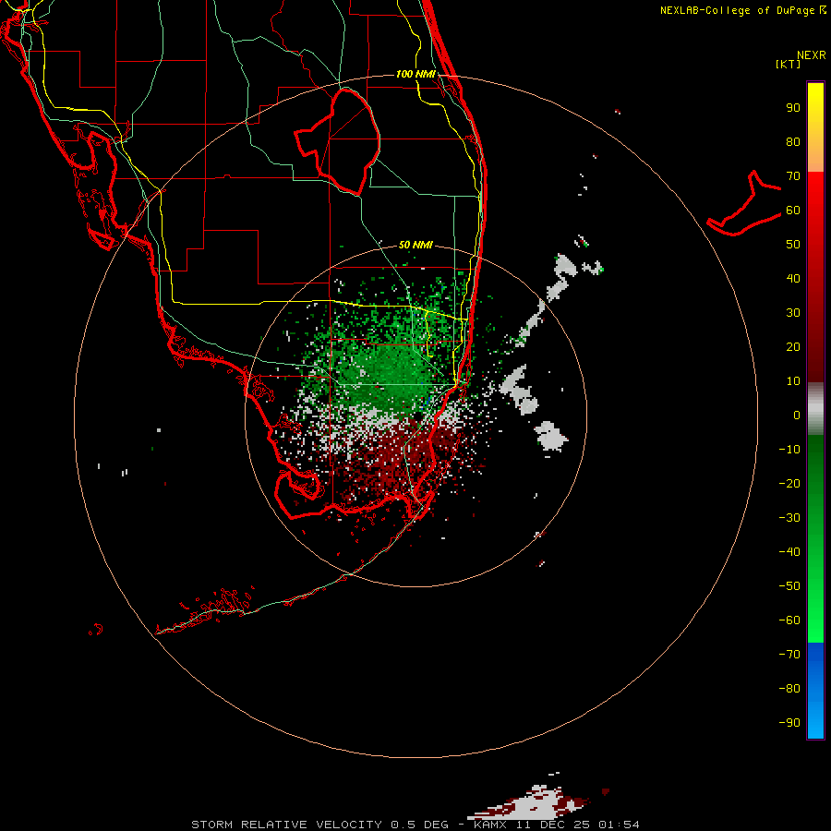Click the 20 value on the velocity scale
Screen dimensions: 831x831
tap(793, 346)
